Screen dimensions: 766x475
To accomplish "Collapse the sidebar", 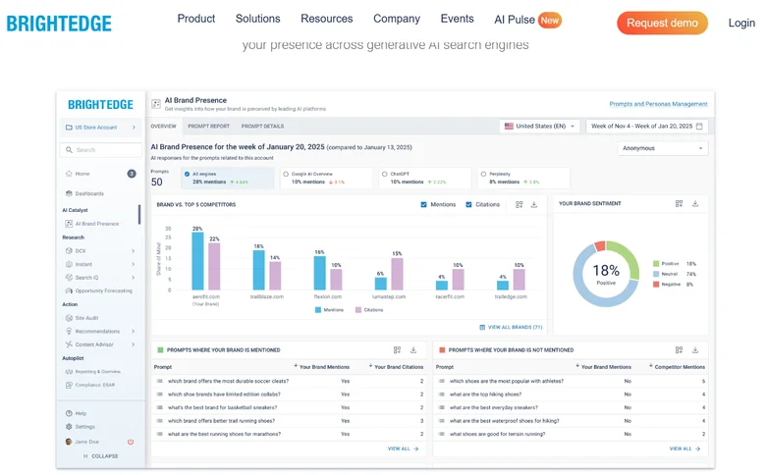I will (x=100, y=456).
